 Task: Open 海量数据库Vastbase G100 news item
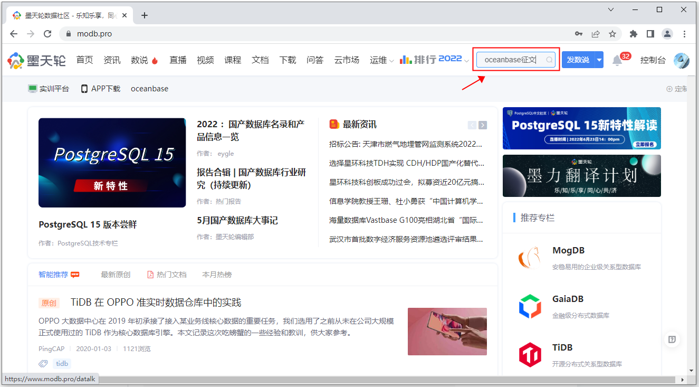[406, 220]
